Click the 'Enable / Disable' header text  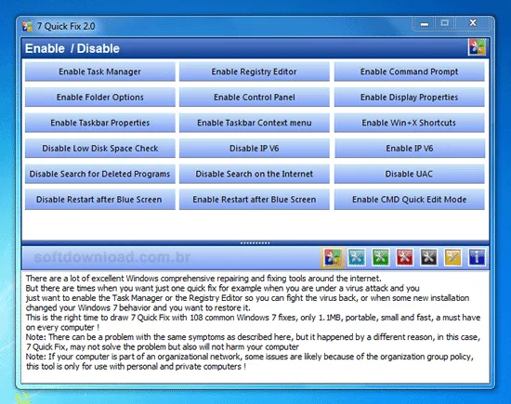coord(72,48)
